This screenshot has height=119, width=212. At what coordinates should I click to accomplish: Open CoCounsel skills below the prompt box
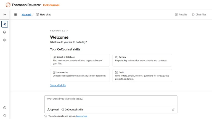[72, 110]
